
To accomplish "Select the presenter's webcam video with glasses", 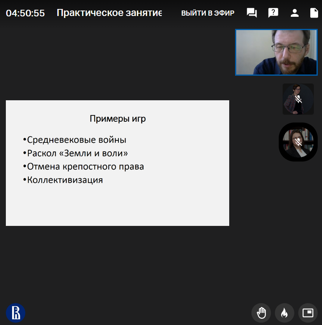I will pos(276,52).
